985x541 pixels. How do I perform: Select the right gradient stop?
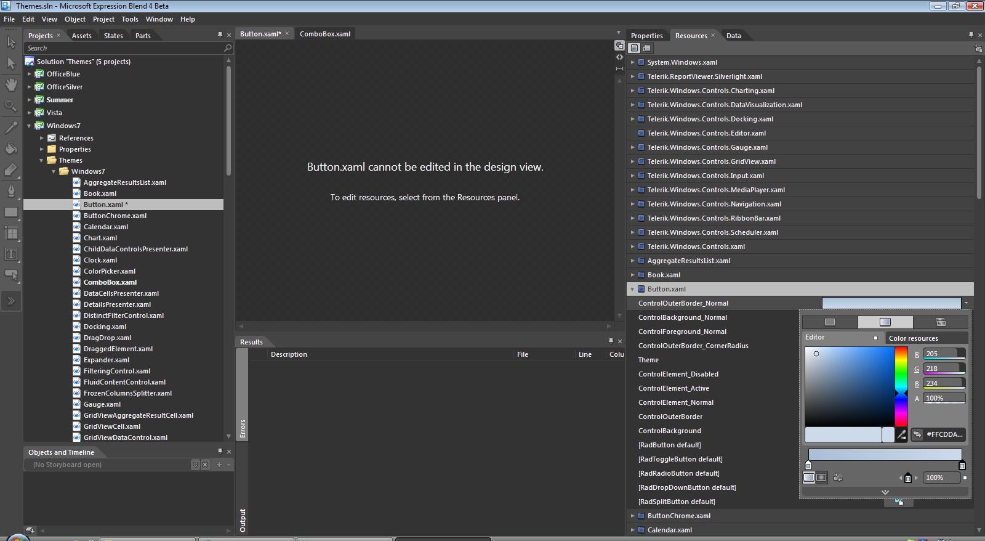tap(962, 466)
